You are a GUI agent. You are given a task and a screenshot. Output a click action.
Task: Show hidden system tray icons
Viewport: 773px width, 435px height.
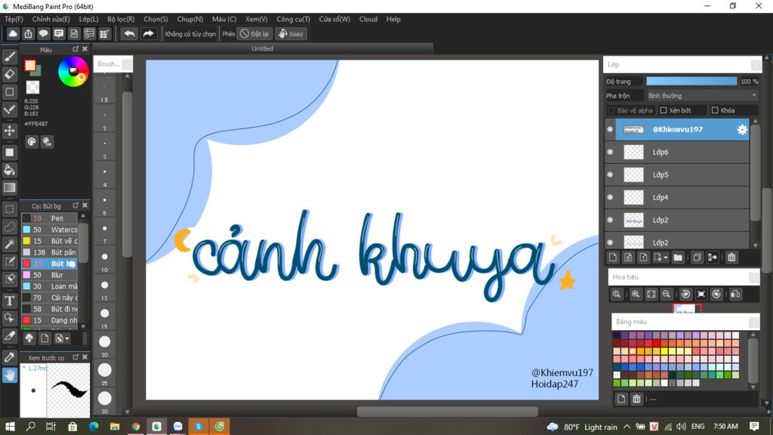tap(627, 427)
